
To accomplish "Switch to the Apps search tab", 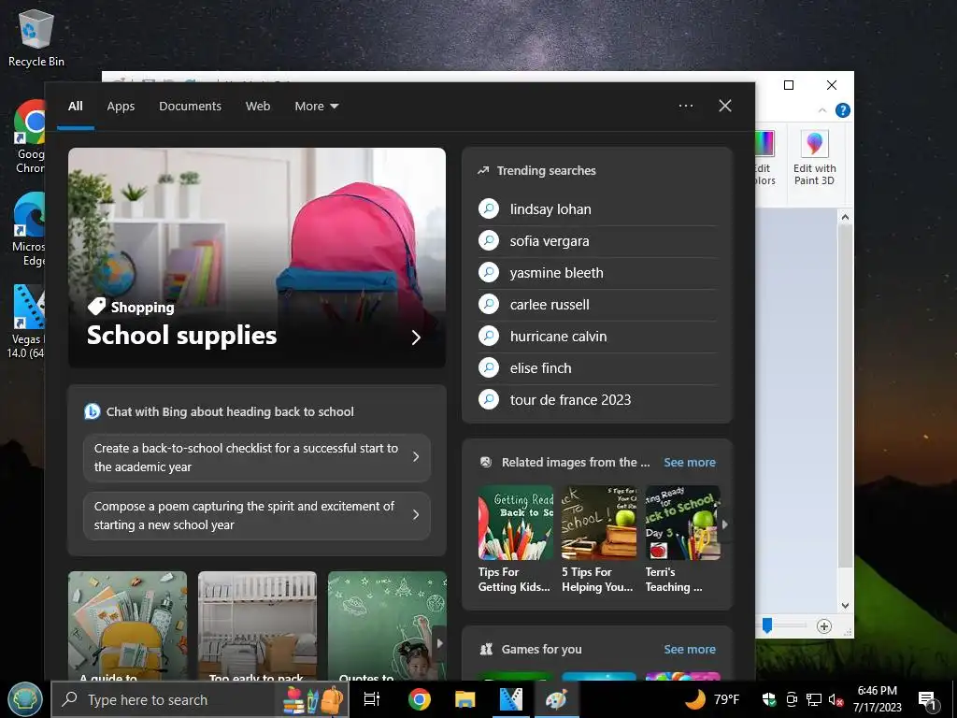I will (121, 107).
